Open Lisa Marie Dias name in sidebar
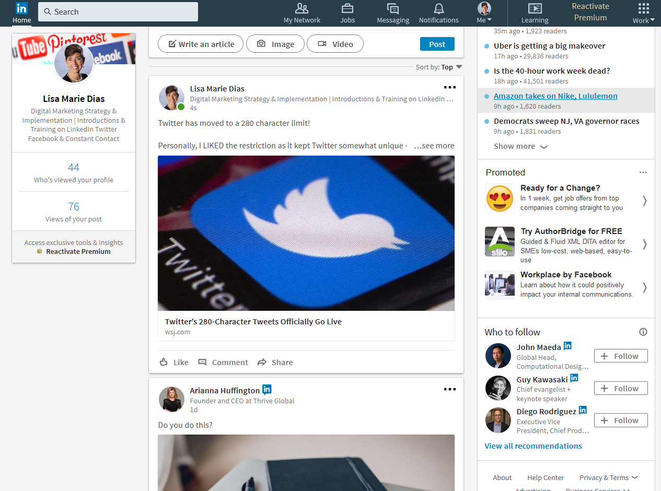 pyautogui.click(x=74, y=99)
